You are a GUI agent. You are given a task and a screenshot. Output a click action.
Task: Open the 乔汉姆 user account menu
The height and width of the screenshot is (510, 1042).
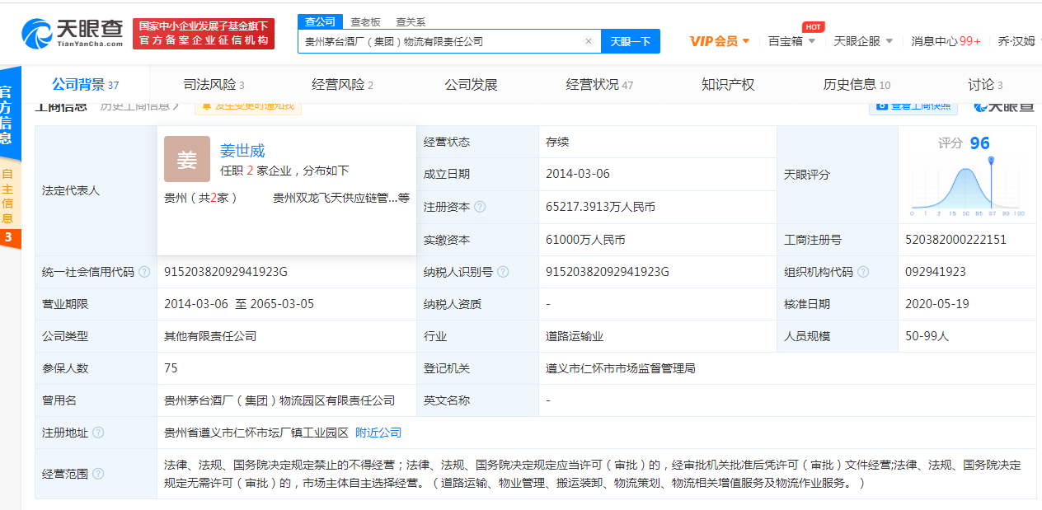click(1018, 41)
